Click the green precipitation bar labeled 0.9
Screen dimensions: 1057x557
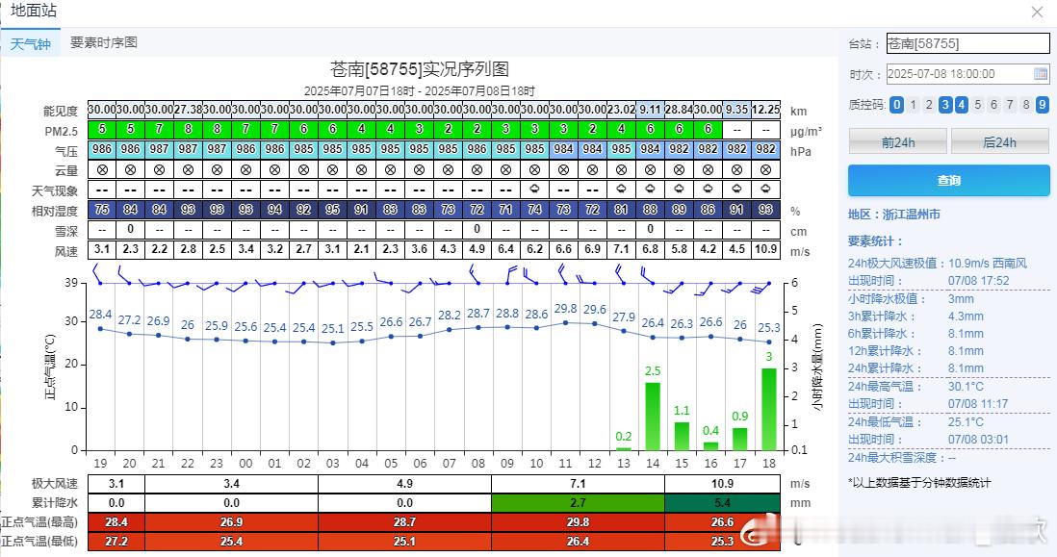(739, 439)
